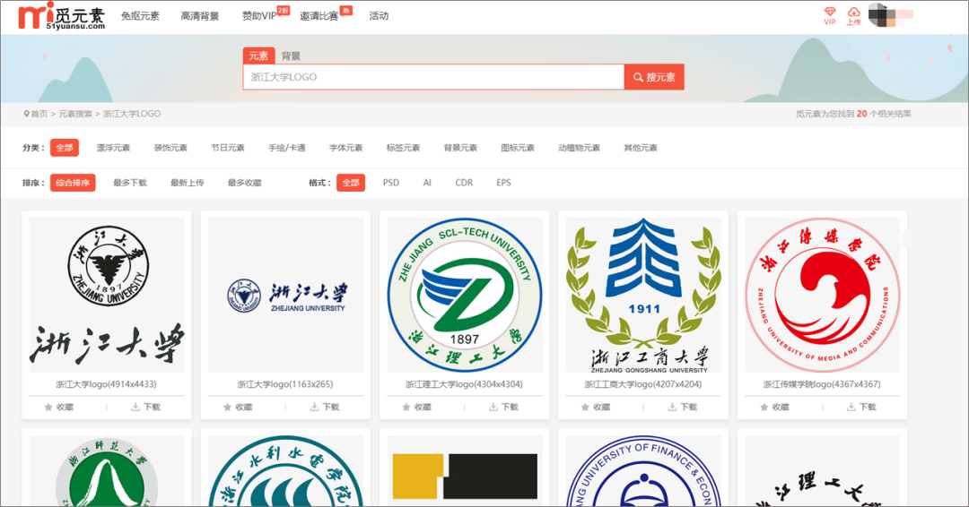Filter format by EPS

pyautogui.click(x=503, y=183)
